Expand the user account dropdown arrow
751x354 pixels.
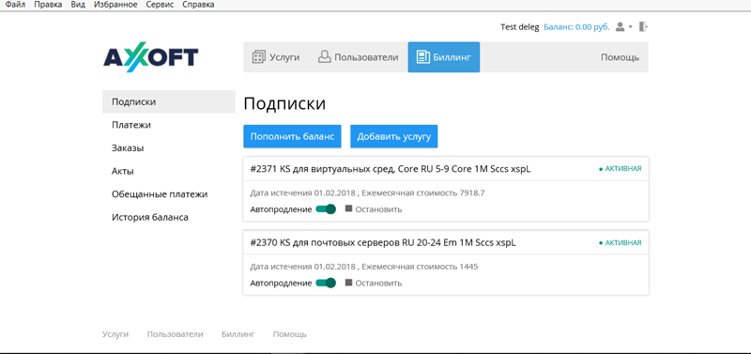tap(630, 27)
